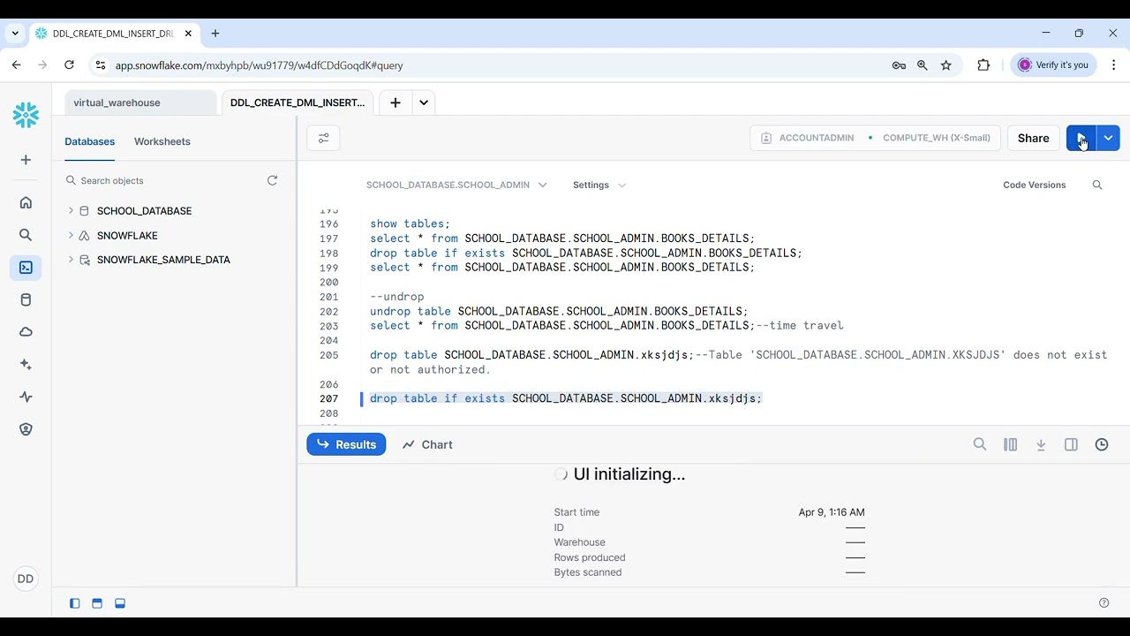Expand the SNOWFLAKE_SAMPLE_DATA node
Viewport: 1130px width, 636px height.
click(x=71, y=260)
